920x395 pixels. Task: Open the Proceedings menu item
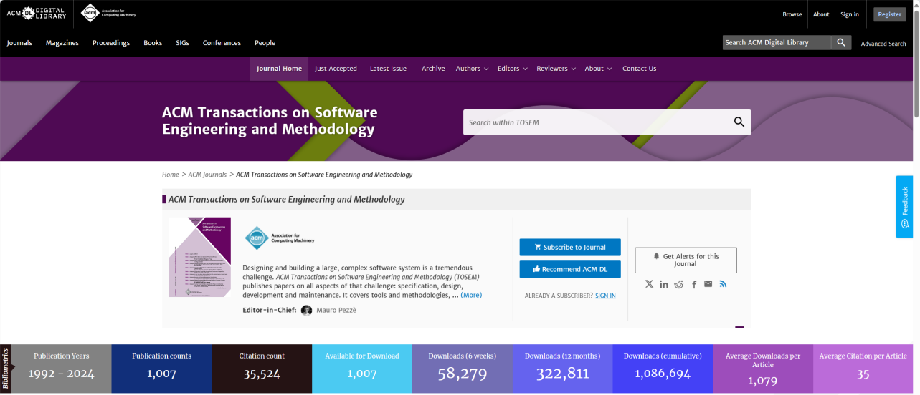point(111,43)
